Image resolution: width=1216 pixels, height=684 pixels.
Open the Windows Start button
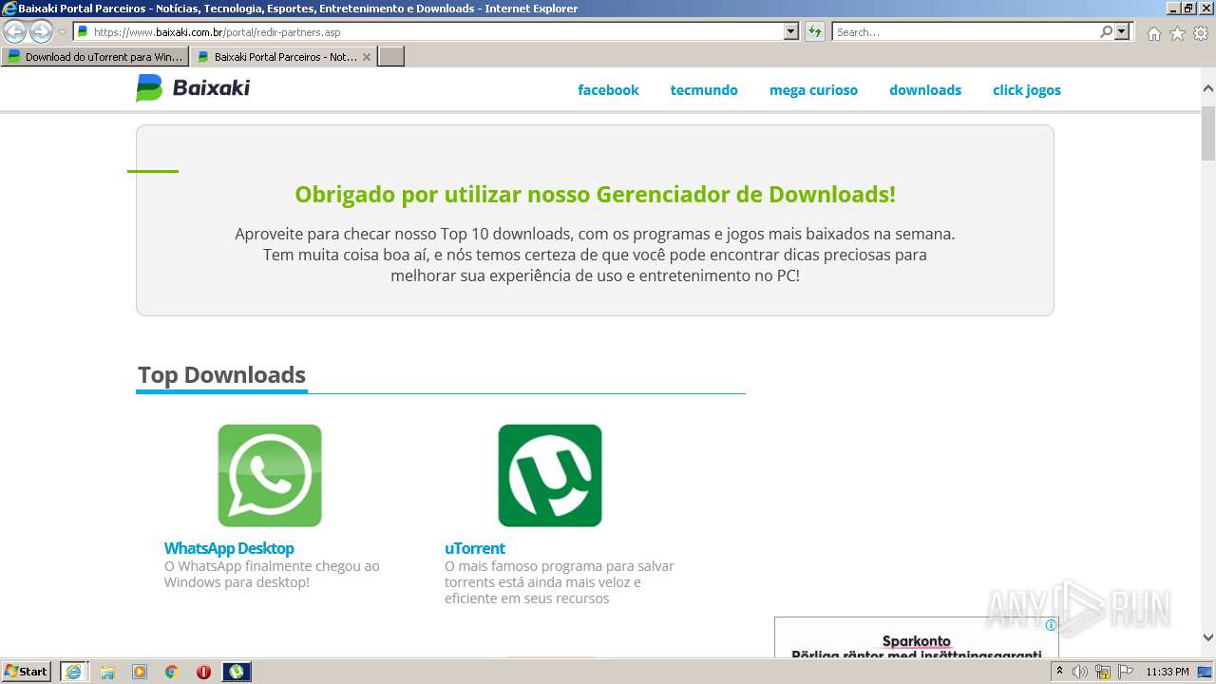pos(27,672)
